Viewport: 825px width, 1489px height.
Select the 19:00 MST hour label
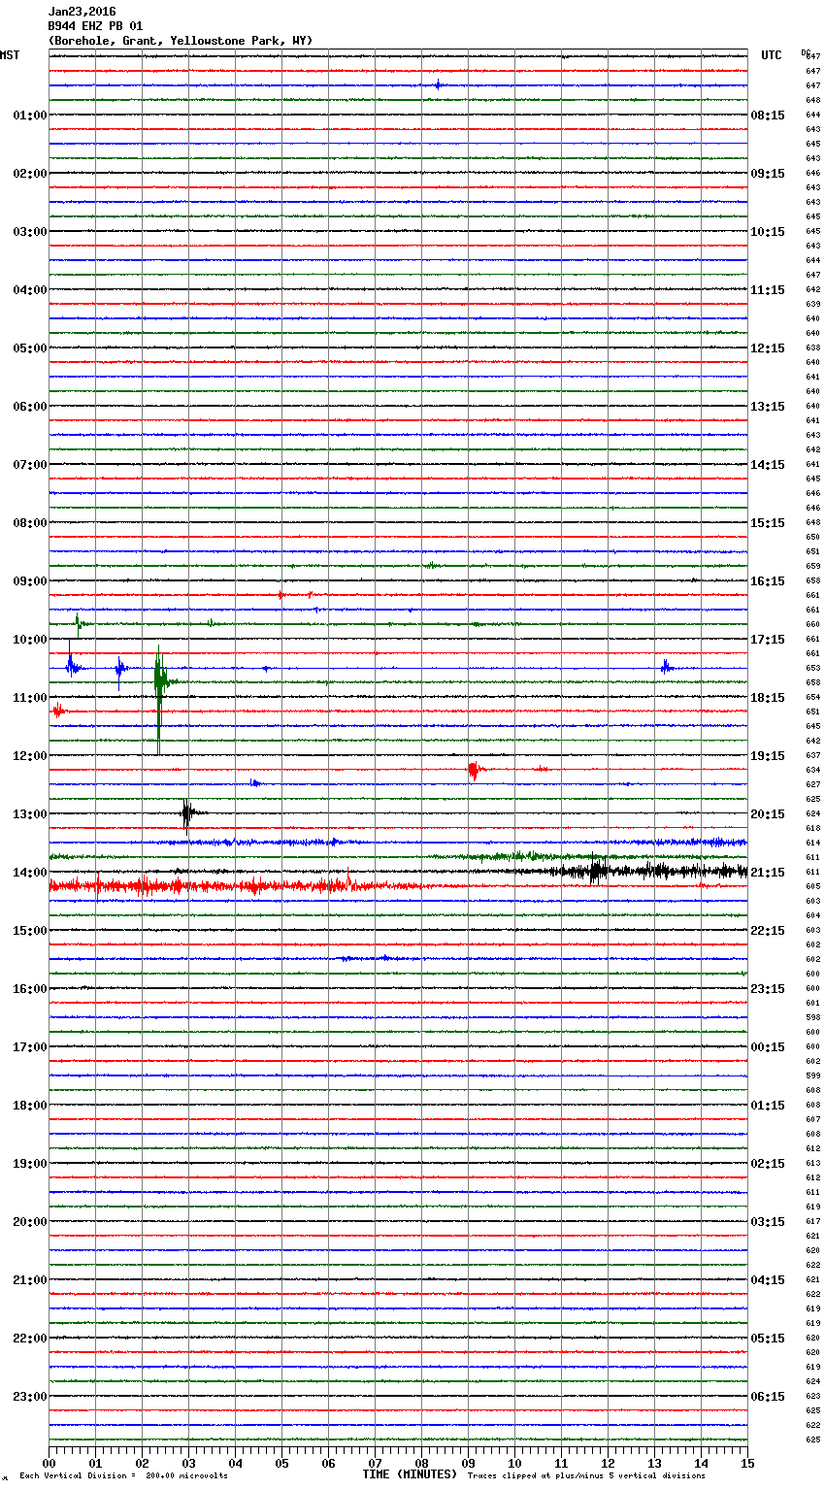click(x=30, y=1164)
